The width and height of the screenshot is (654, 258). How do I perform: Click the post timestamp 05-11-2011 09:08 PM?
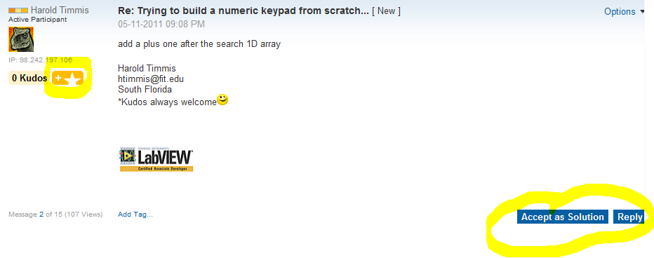[161, 24]
